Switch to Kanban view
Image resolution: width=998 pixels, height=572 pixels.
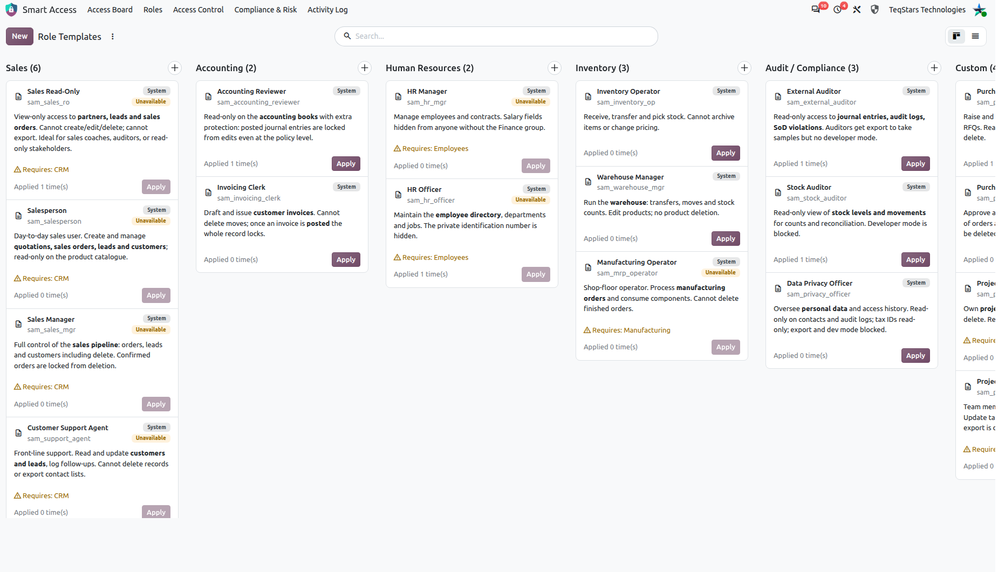(956, 36)
